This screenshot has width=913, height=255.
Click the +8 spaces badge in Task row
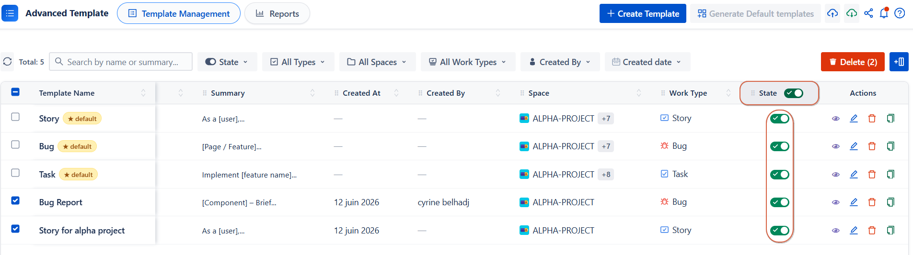(606, 175)
